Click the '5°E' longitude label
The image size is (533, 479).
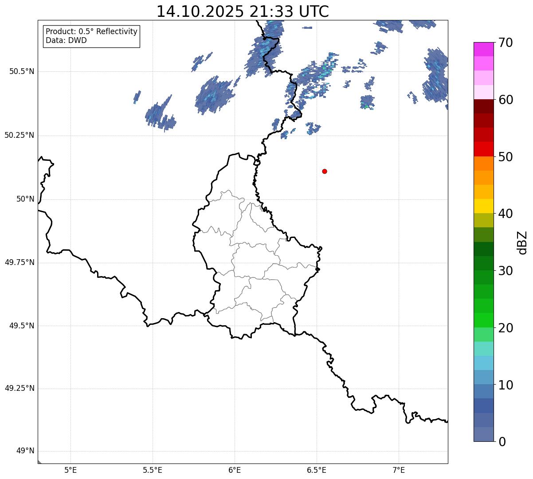tap(71, 470)
